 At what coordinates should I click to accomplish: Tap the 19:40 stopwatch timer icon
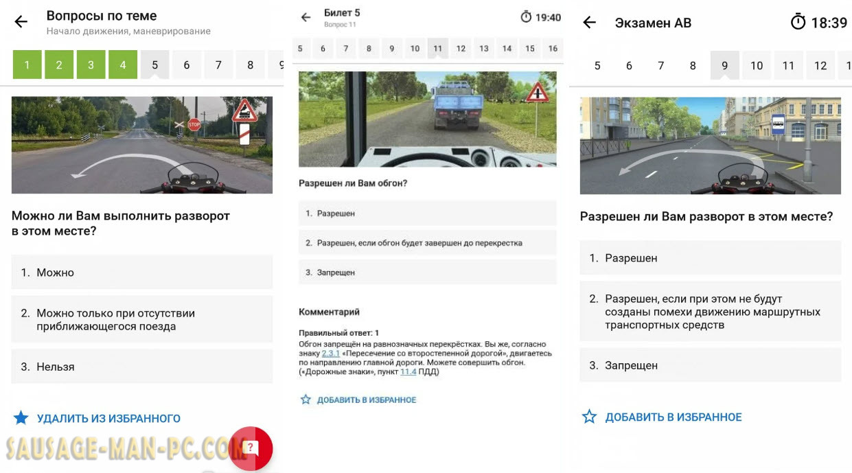pyautogui.click(x=526, y=17)
